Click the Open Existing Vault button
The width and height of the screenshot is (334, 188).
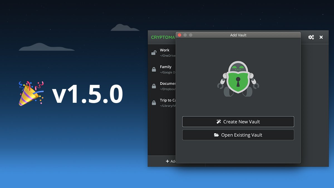[x=238, y=135]
